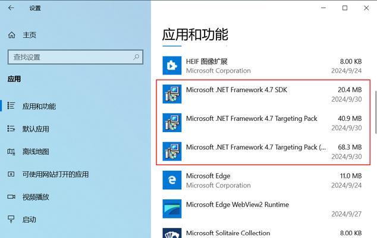Image resolution: width=377 pixels, height=238 pixels.
Task: Open 默认应用 menu entry
Action: (36, 129)
